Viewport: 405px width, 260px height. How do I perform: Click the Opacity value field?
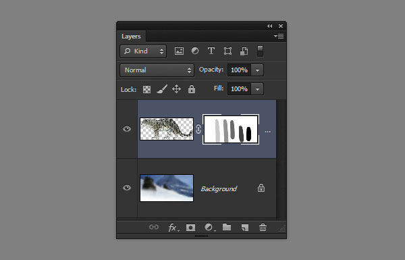239,70
